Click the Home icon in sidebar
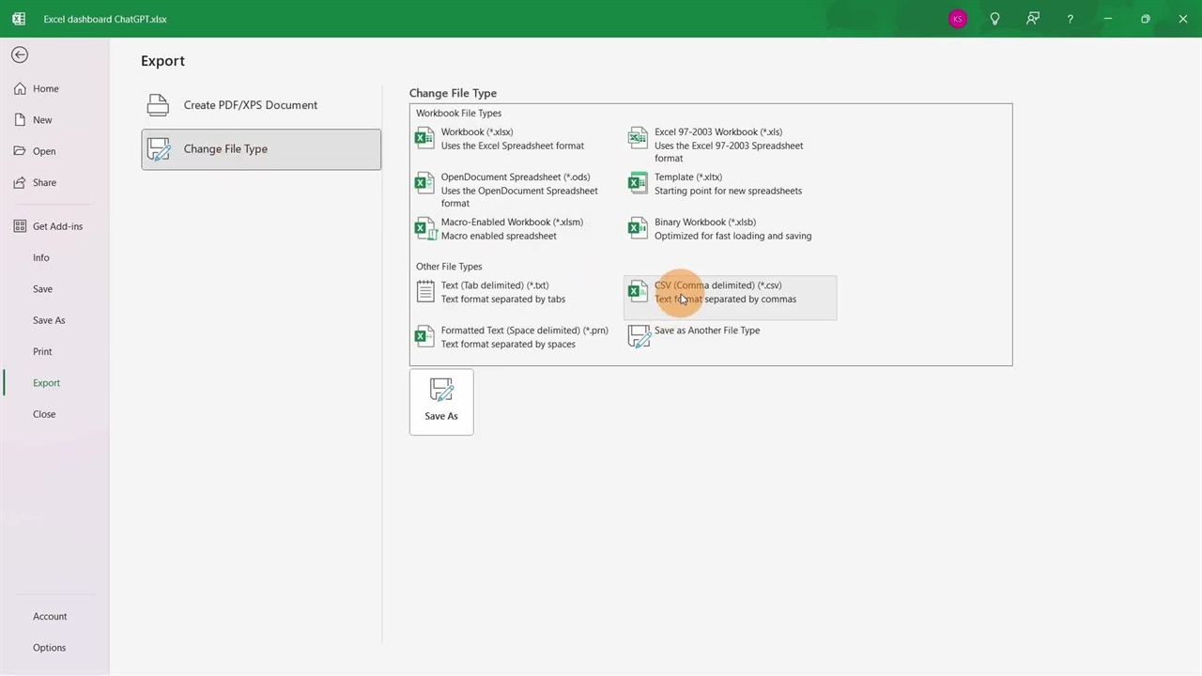 [20, 88]
